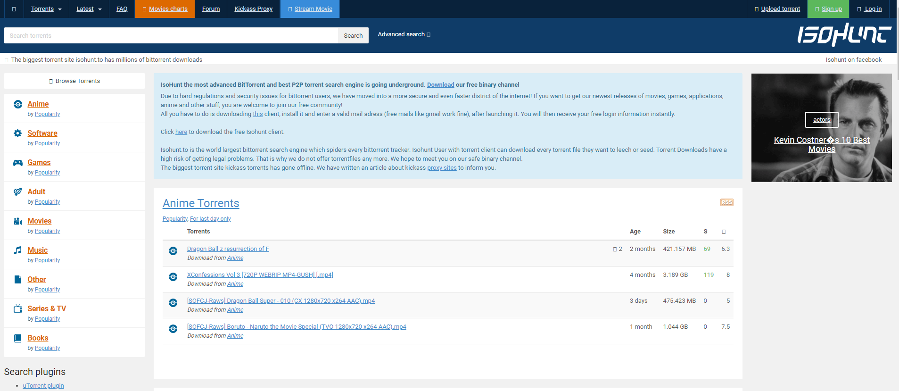Click the Movies camera icon in sidebar

pos(18,221)
